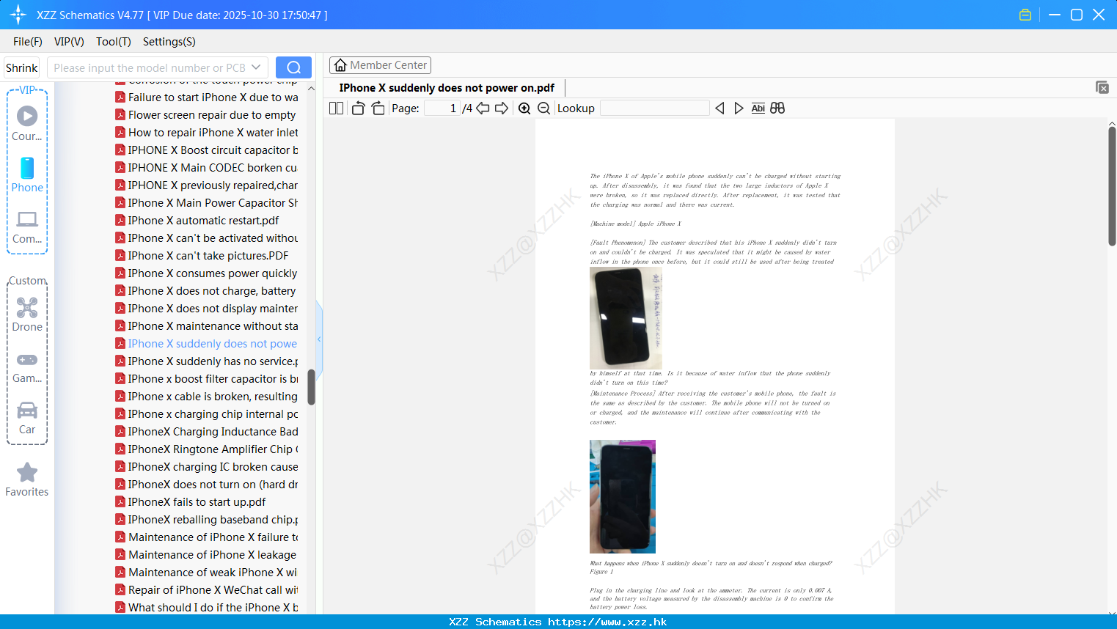The image size is (1117, 629).
Task: Open the Settings(S) menu
Action: point(169,42)
